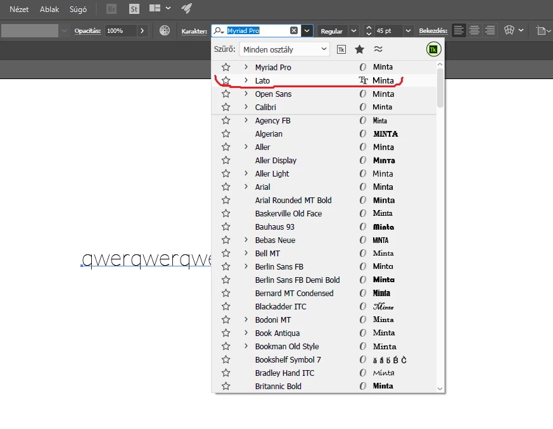Favorite the Calibri font star
553x429 pixels.
point(226,107)
